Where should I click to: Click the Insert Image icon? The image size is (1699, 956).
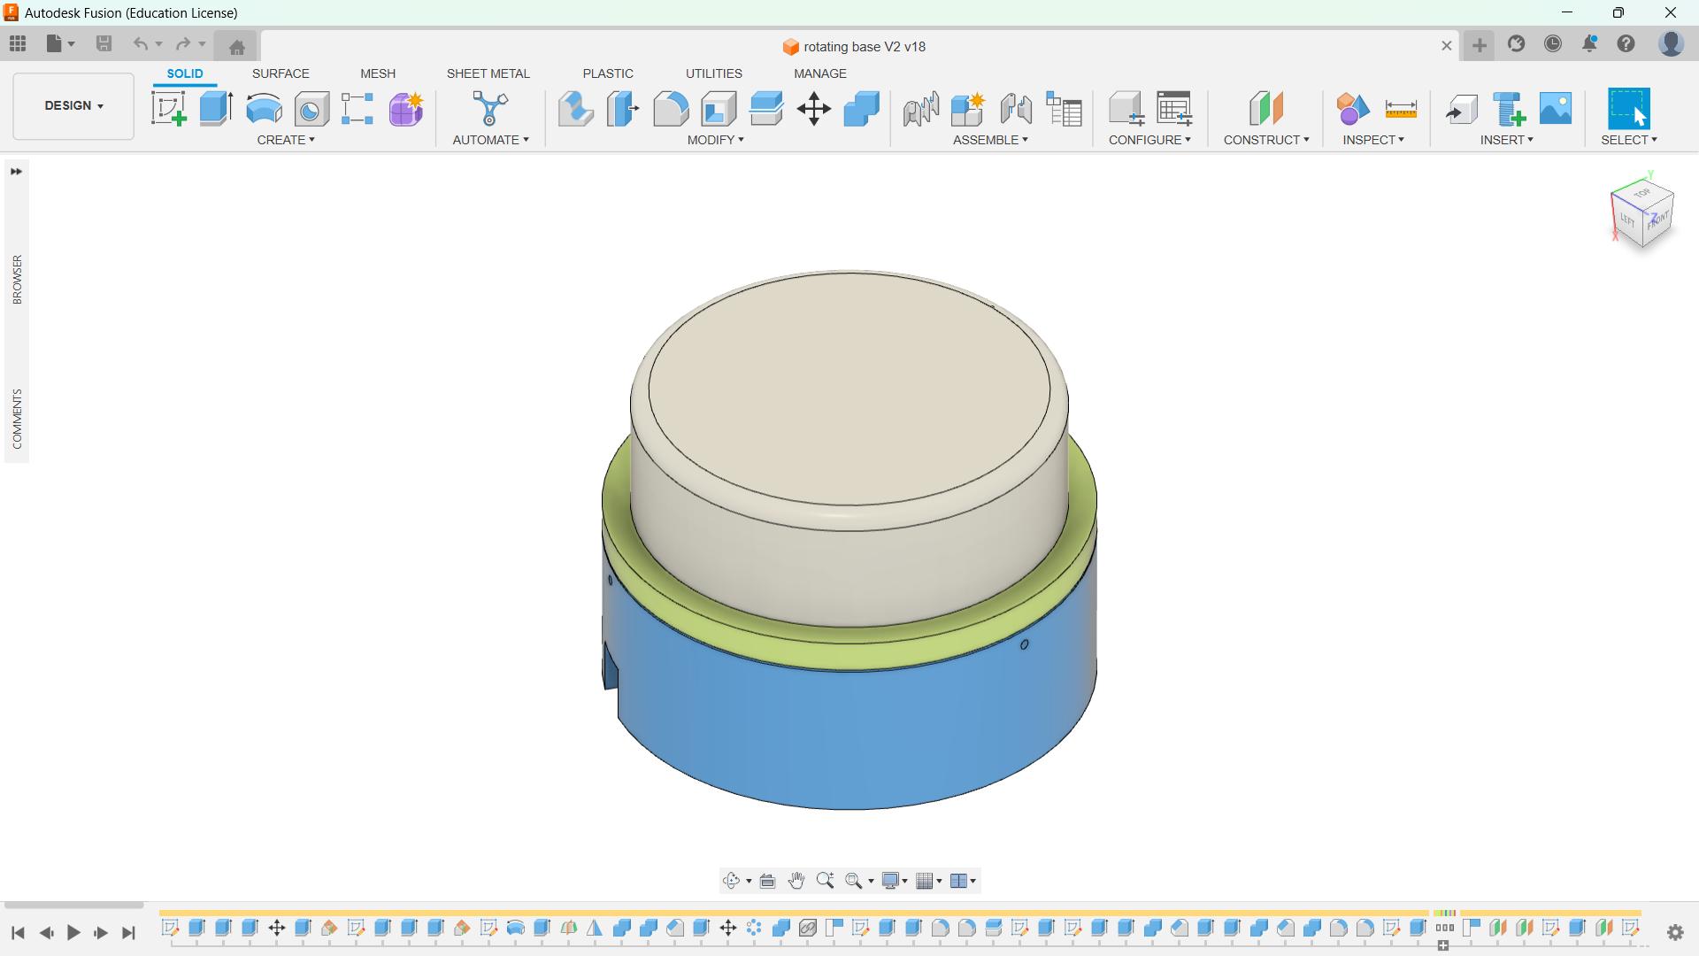pyautogui.click(x=1556, y=109)
